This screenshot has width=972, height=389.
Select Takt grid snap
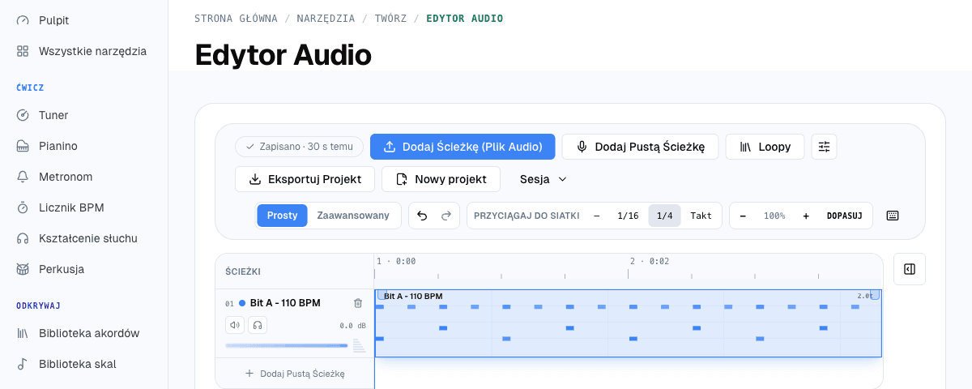click(x=701, y=216)
